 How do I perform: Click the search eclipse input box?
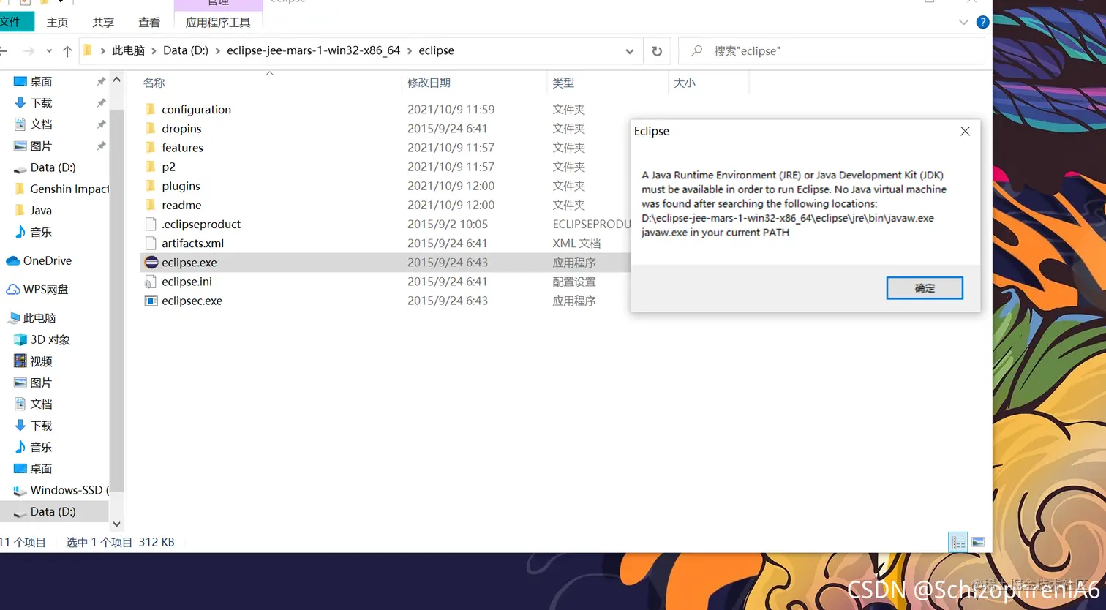point(832,51)
